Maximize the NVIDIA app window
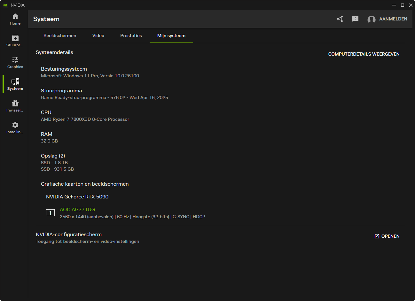The height and width of the screenshot is (301, 415). tap(403, 5)
